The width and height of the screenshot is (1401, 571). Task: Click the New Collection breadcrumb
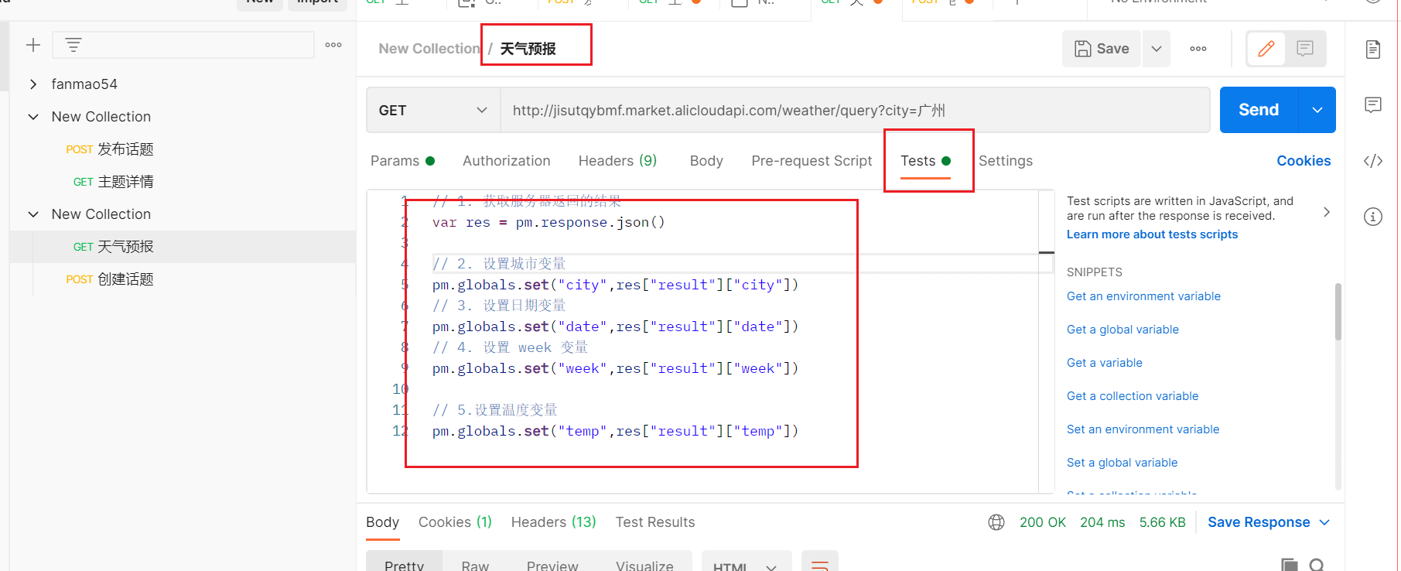429,49
